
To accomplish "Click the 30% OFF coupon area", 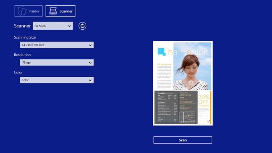I will (x=204, y=100).
